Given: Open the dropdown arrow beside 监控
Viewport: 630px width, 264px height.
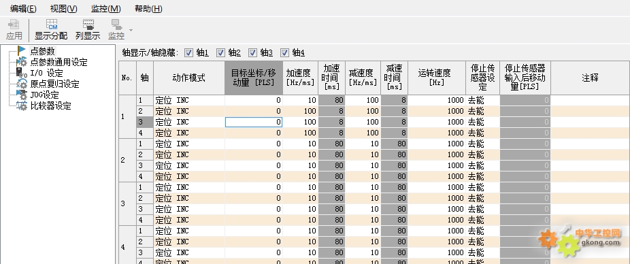Looking at the screenshot, I should tap(131, 30).
